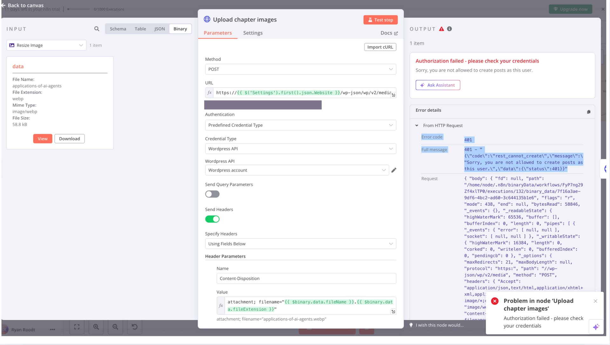
Task: Copy error details with clipboard icon
Action: pyautogui.click(x=588, y=112)
